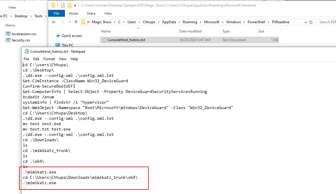Refresh the PSReadline folder view
Image resolution: width=336 pixels, height=194 pixels.
click(x=311, y=22)
